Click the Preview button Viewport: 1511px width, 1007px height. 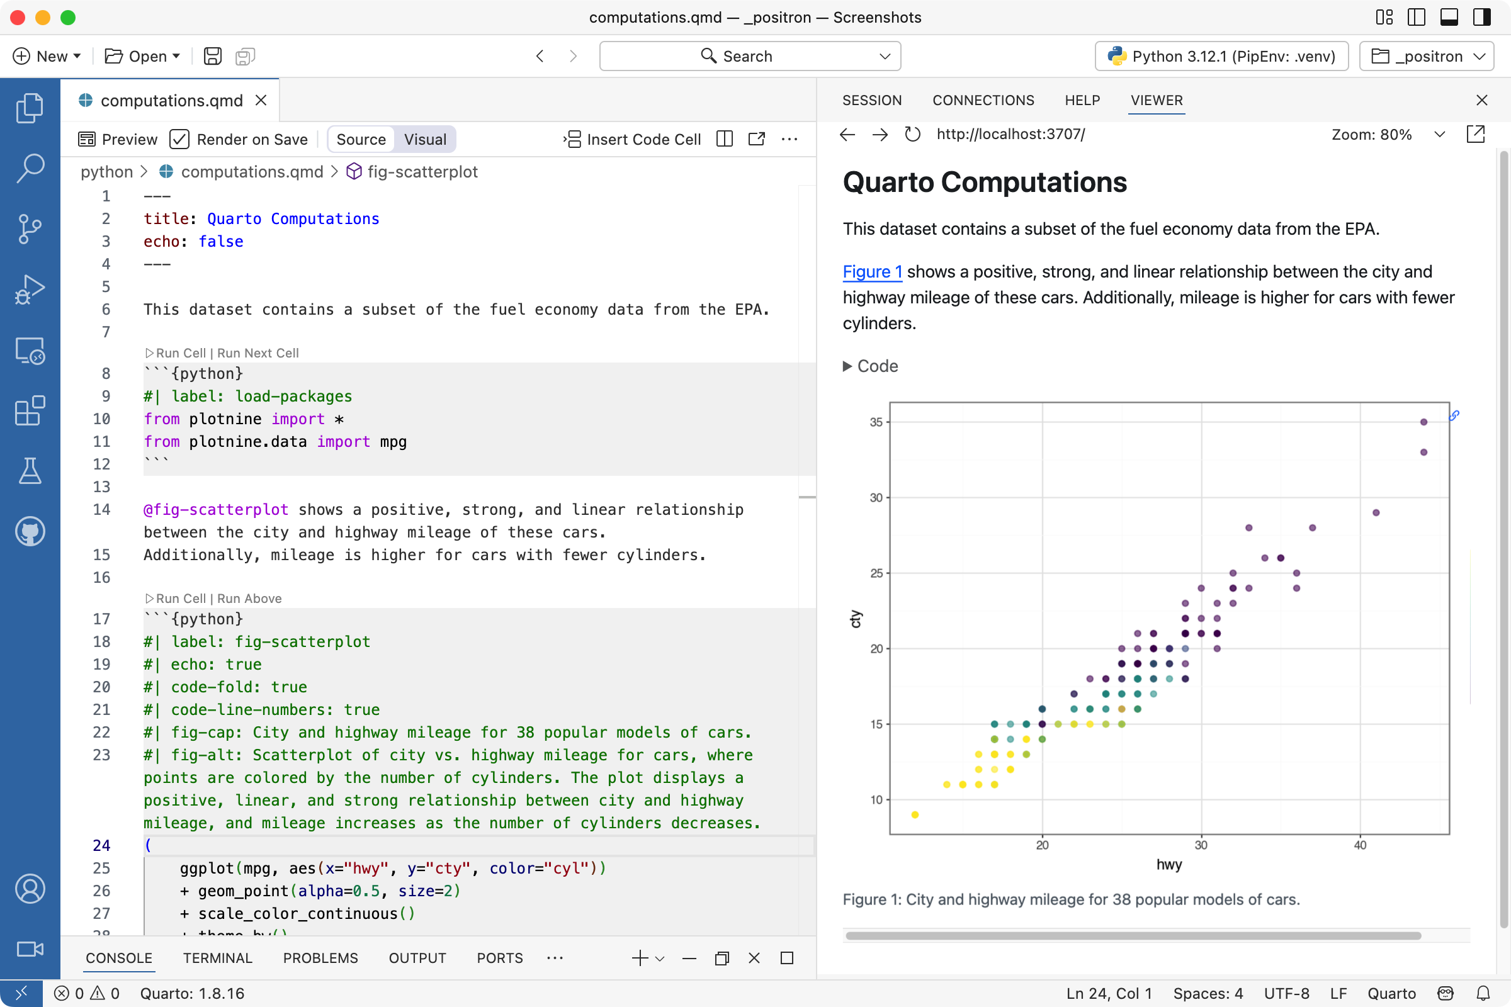118,138
